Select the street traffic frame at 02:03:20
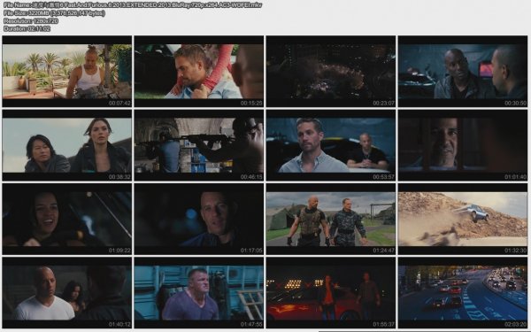 tap(463, 293)
